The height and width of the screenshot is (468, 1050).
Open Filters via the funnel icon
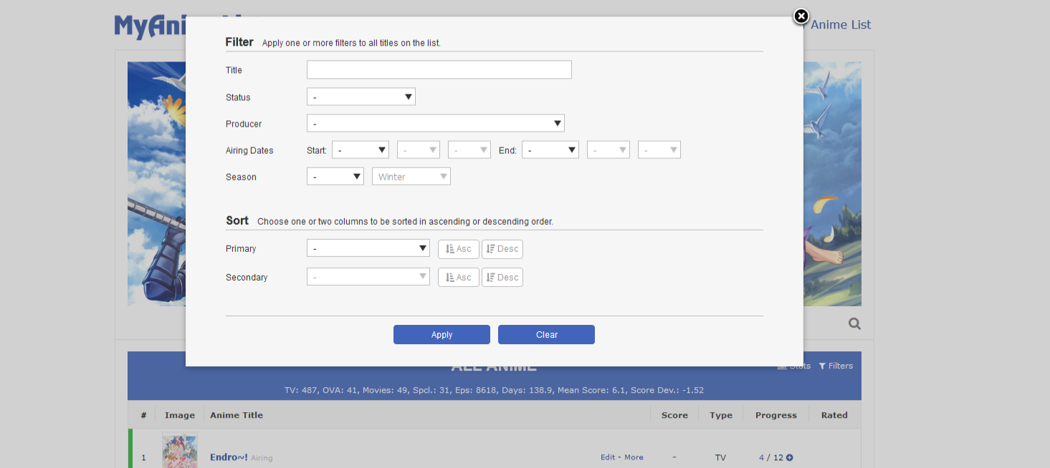[x=822, y=366]
